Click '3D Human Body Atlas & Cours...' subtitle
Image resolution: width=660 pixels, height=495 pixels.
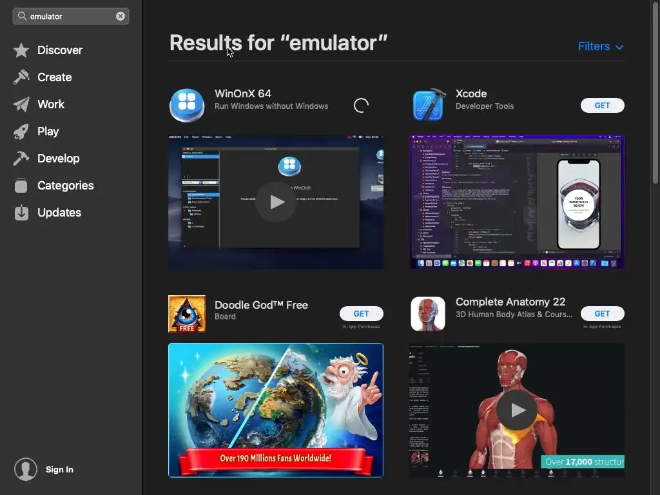(514, 315)
